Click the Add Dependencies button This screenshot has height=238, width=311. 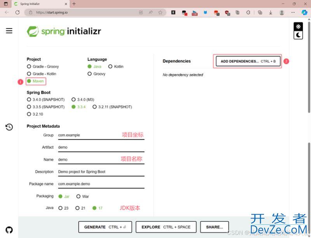pos(248,61)
